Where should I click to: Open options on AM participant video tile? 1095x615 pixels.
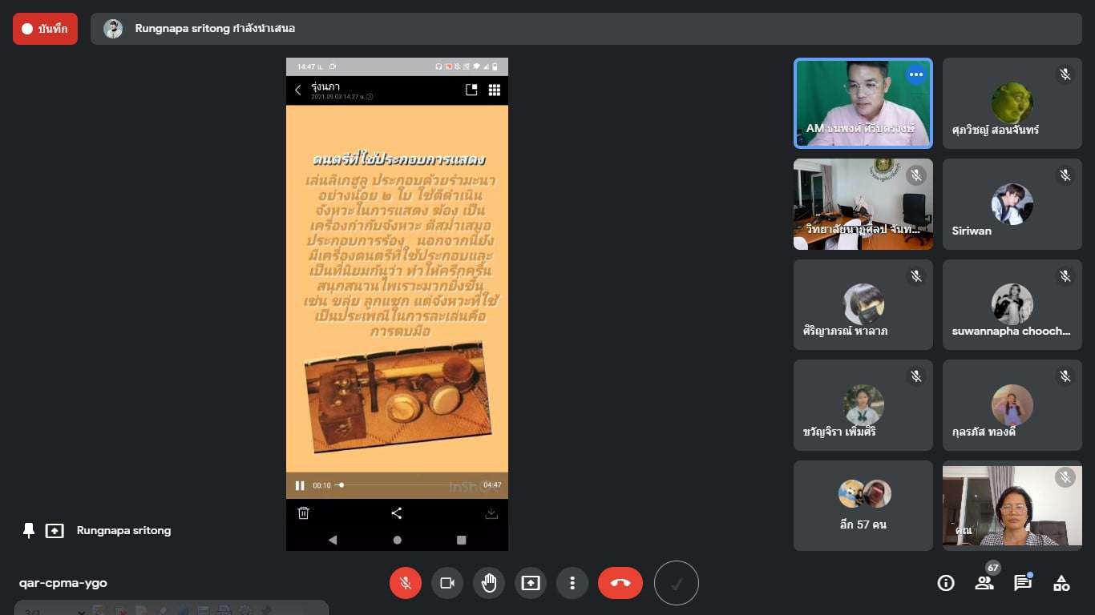pos(915,74)
